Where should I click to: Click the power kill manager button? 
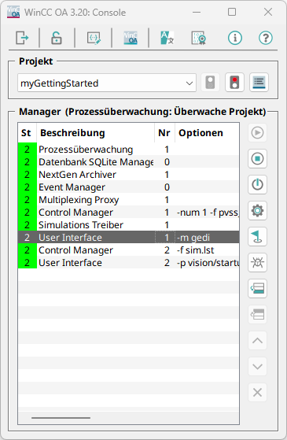coord(257,185)
